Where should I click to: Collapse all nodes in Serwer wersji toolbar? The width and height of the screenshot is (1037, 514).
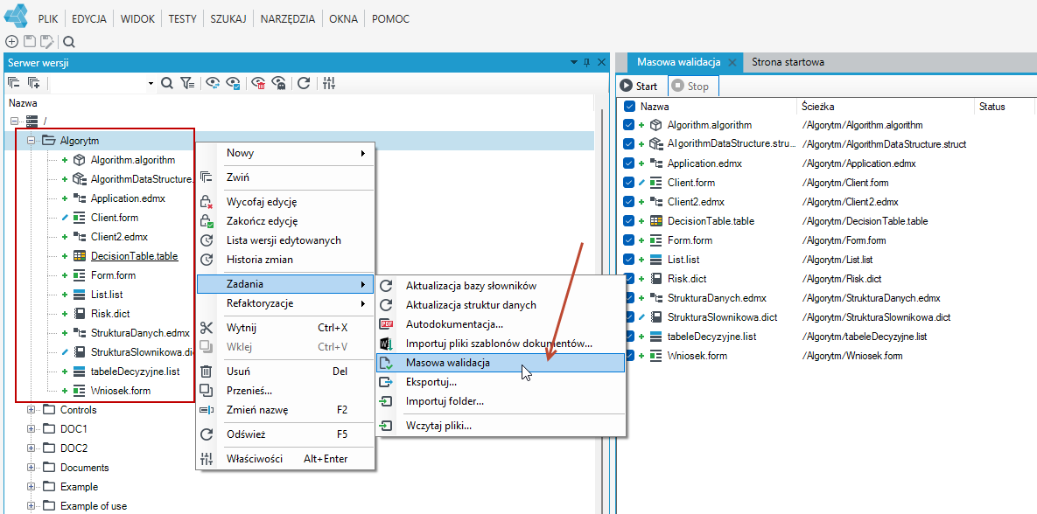coord(14,82)
